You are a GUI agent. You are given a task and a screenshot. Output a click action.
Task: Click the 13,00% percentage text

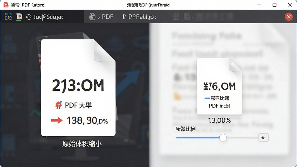tap(219, 120)
